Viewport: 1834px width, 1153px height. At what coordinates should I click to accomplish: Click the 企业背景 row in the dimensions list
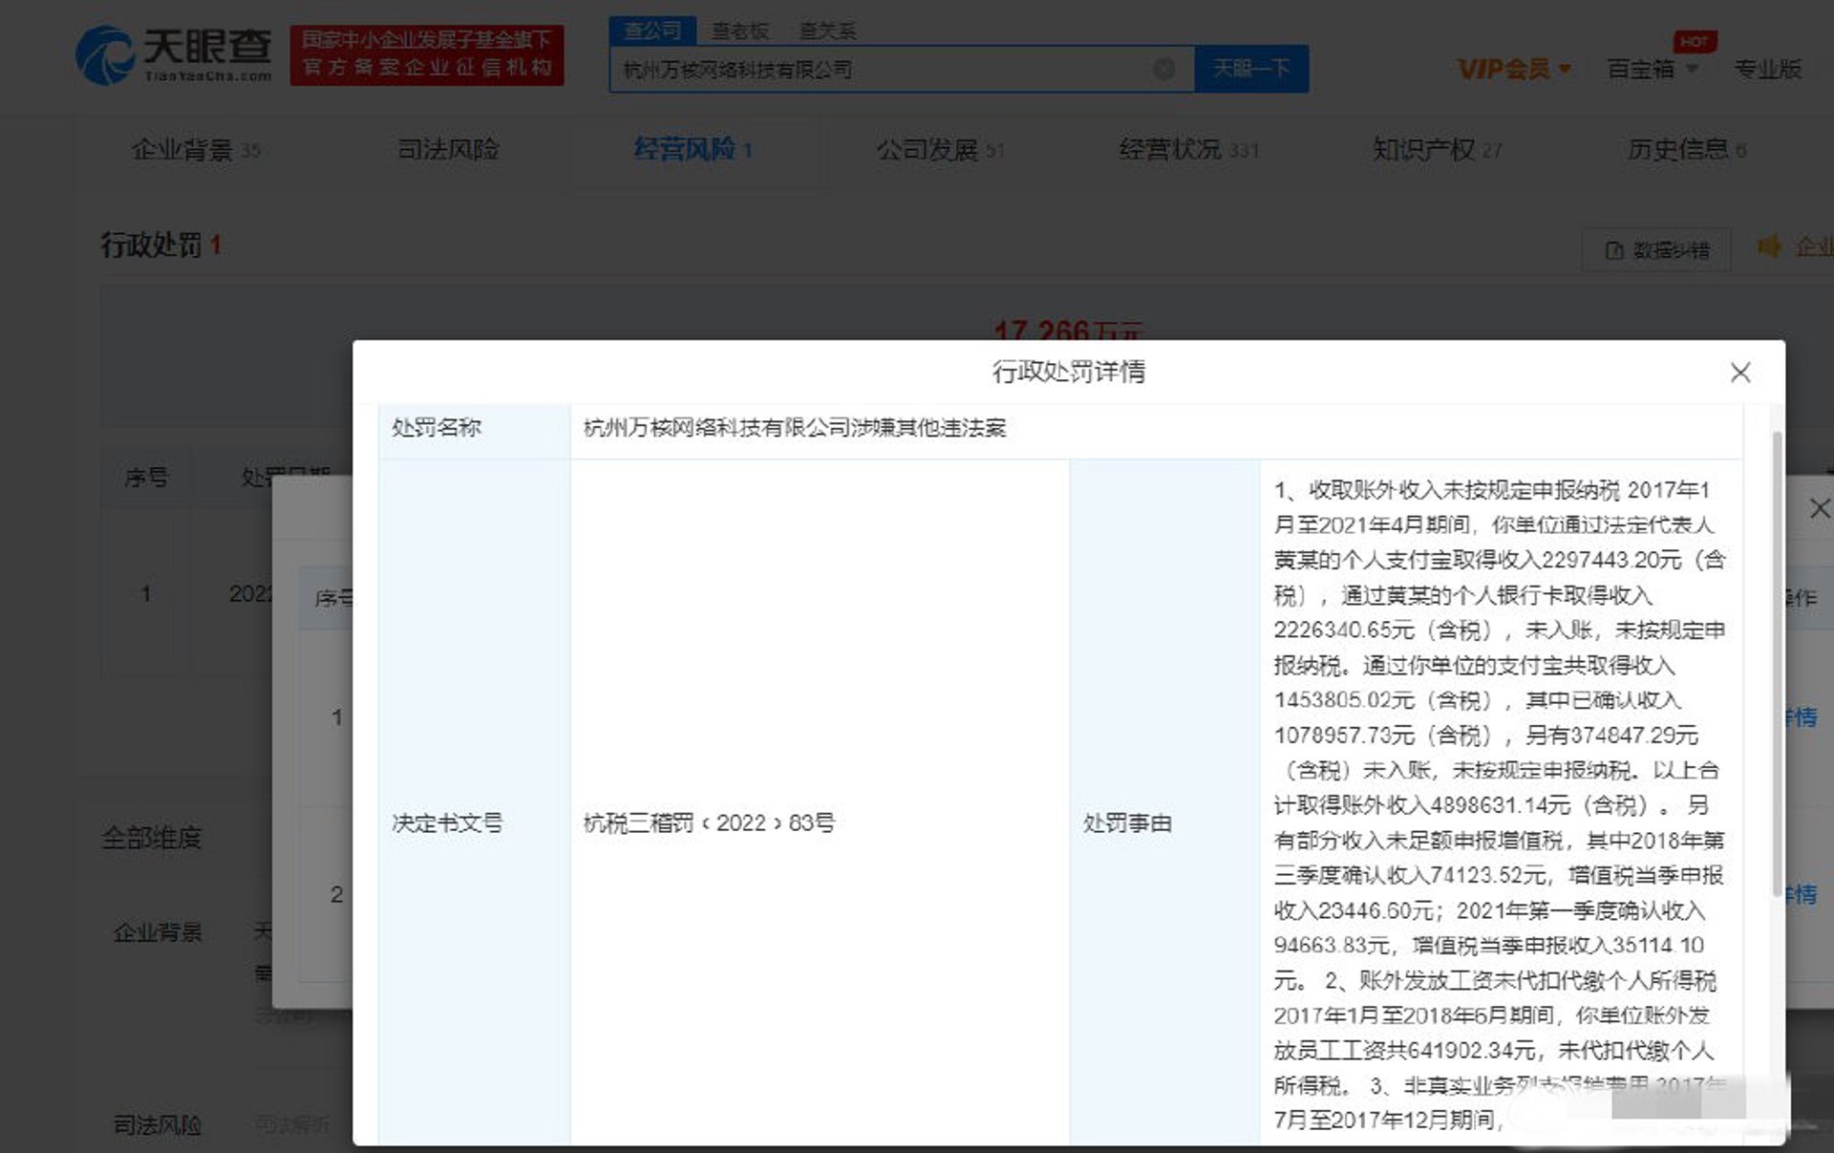click(158, 931)
